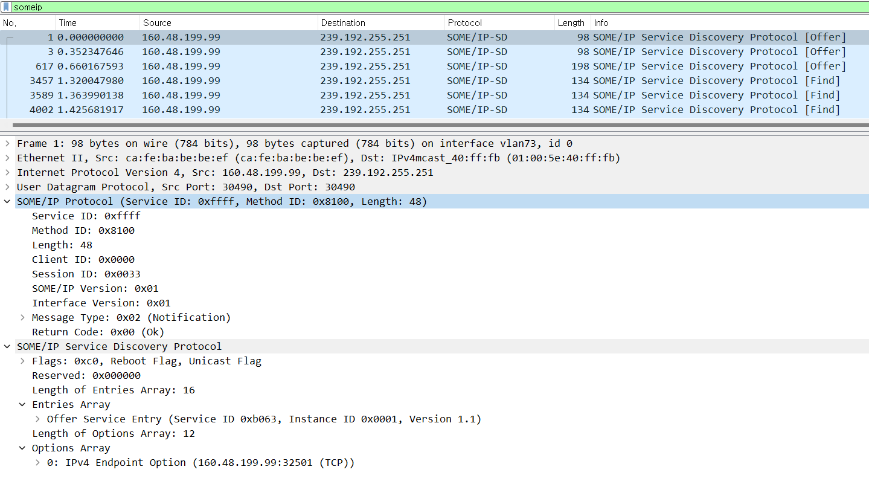Expand the Frame 1 details node
The width and height of the screenshot is (869, 481).
[7, 144]
